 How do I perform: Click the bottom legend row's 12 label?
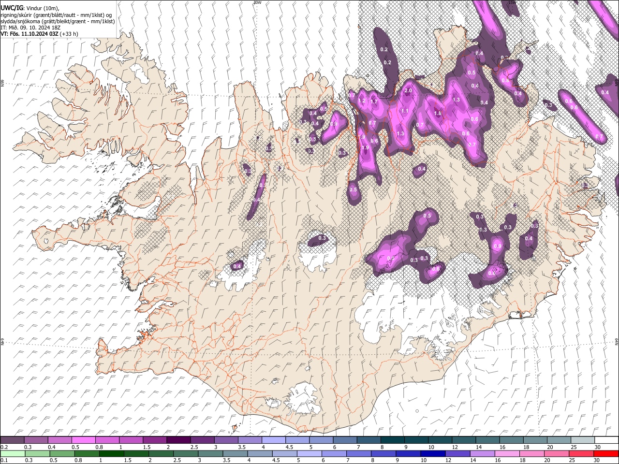click(x=450, y=461)
